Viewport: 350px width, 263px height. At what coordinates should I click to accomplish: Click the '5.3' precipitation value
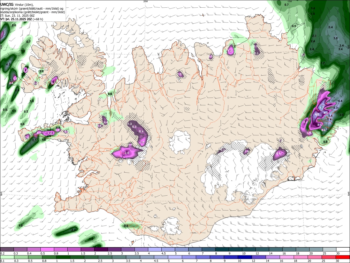click(336, 108)
